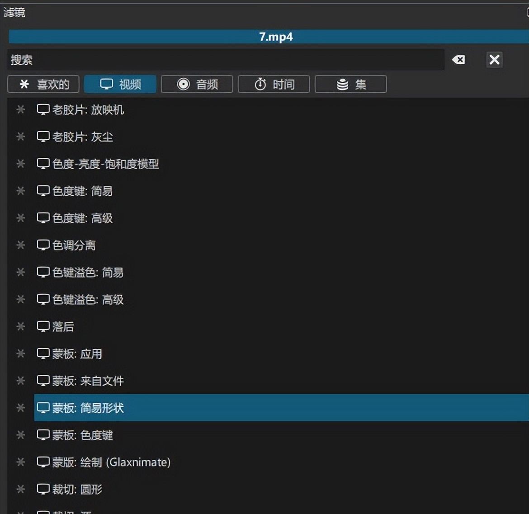The image size is (529, 514).
Task: Click the monitor icon on the 视频 tab
Action: pos(106,84)
